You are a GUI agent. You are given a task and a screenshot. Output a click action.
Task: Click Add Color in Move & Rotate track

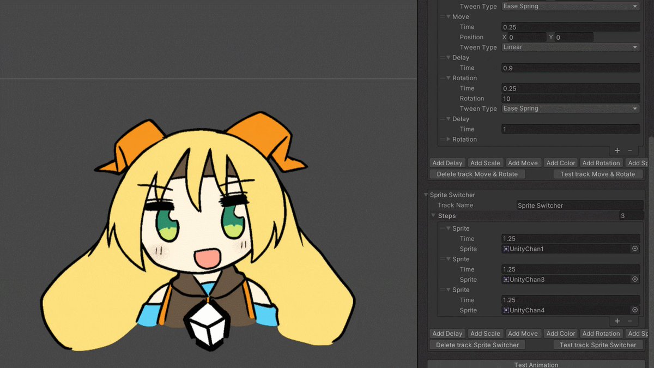click(560, 163)
